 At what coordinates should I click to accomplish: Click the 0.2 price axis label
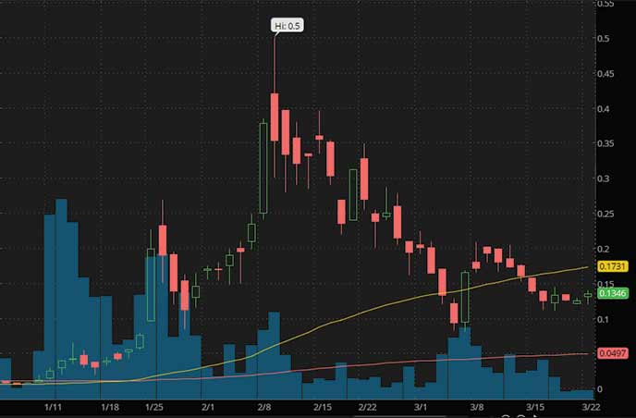603,249
